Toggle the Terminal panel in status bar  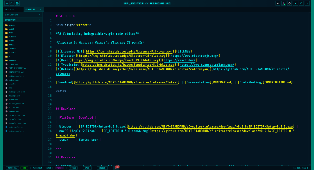click(12, 168)
